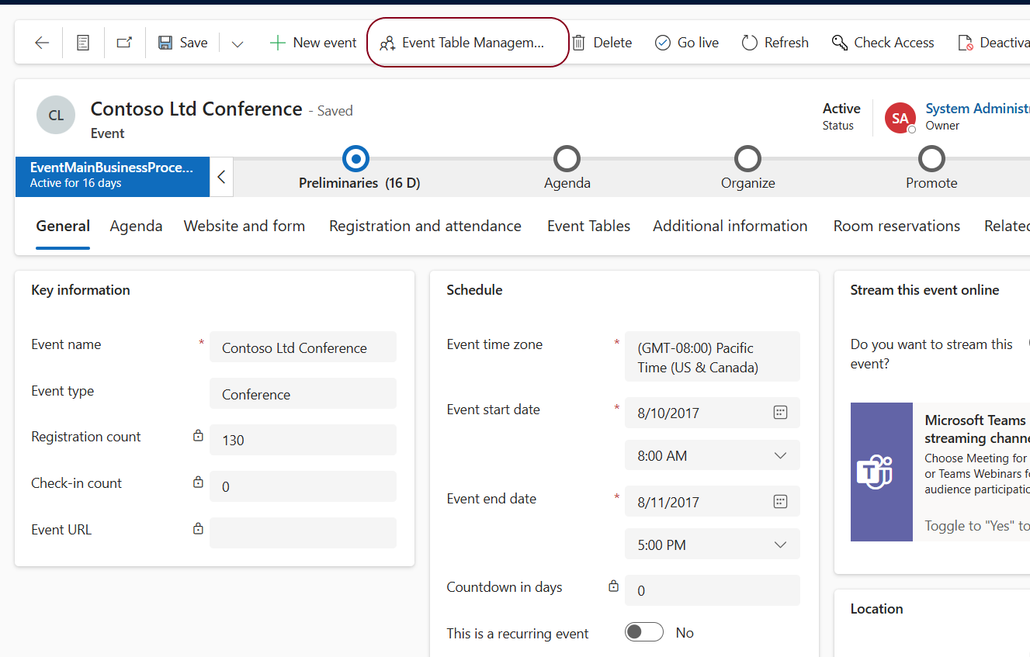Switch to the General tab

coord(63,226)
